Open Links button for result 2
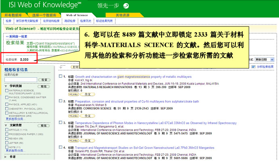 point(73,116)
